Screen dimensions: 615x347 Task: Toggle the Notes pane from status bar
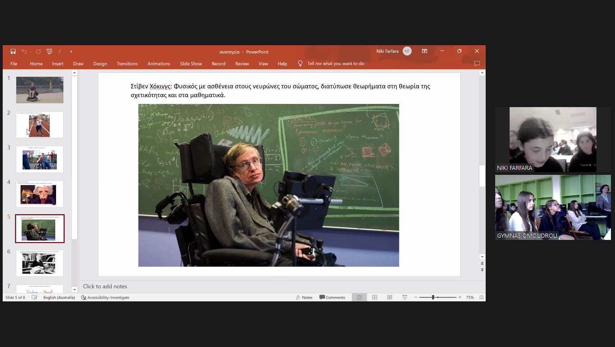pyautogui.click(x=304, y=297)
